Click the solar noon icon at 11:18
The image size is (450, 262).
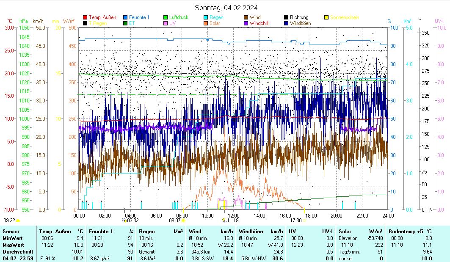(x=224, y=220)
